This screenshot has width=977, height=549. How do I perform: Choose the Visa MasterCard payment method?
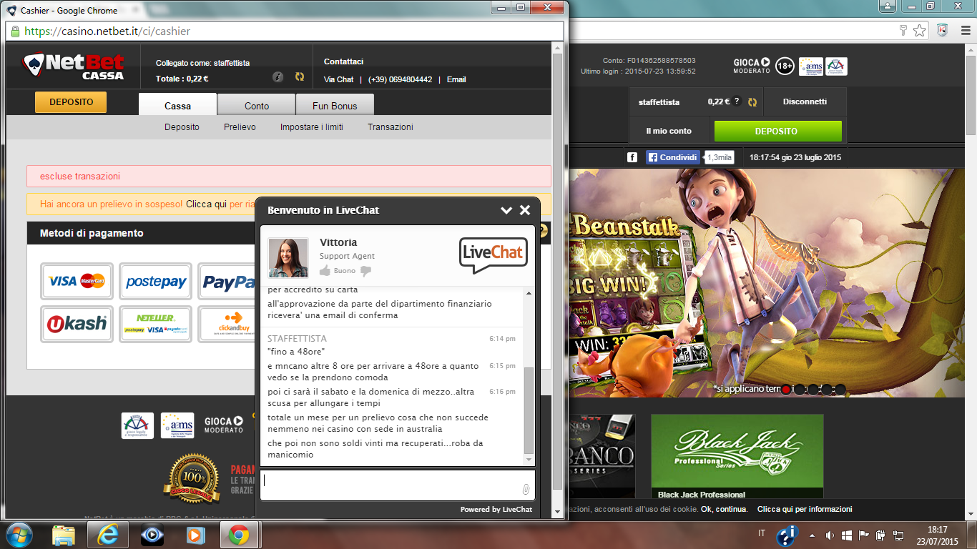pos(77,282)
